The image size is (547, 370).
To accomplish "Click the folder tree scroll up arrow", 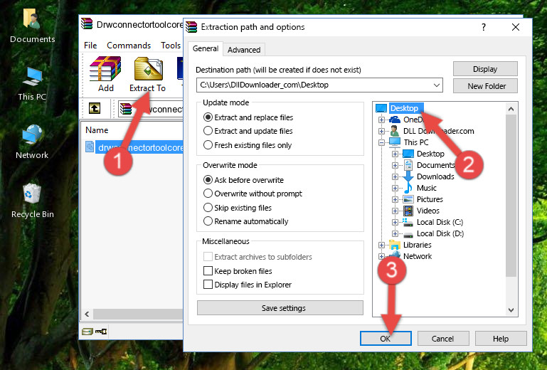I will 511,109.
